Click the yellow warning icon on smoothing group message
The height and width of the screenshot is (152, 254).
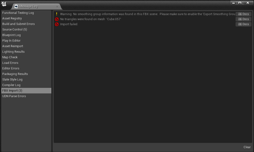[x=57, y=14]
